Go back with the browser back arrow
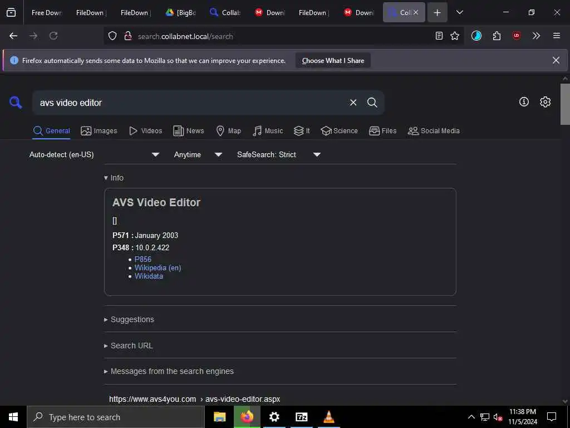This screenshot has height=428, width=570. click(x=13, y=36)
